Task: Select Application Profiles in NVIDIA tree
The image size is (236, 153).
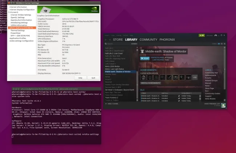Action: [x=18, y=38]
